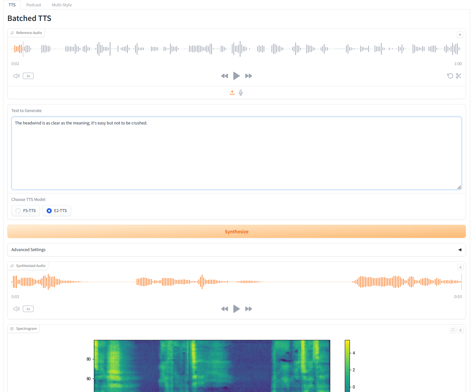Click the upload audio file icon
Viewport: 472px width, 392px height.
tap(232, 93)
